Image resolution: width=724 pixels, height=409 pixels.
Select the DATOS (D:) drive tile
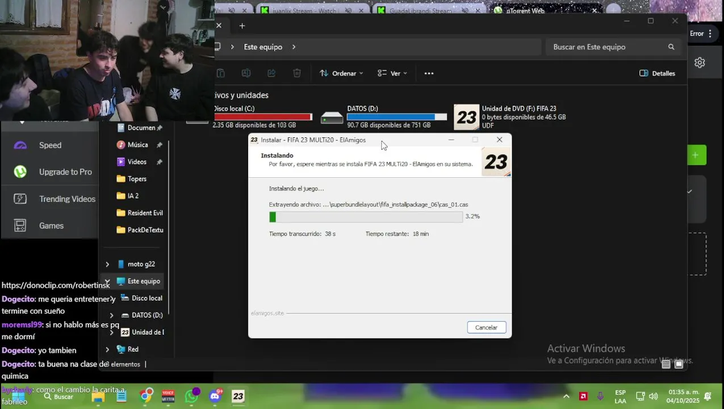click(x=383, y=116)
